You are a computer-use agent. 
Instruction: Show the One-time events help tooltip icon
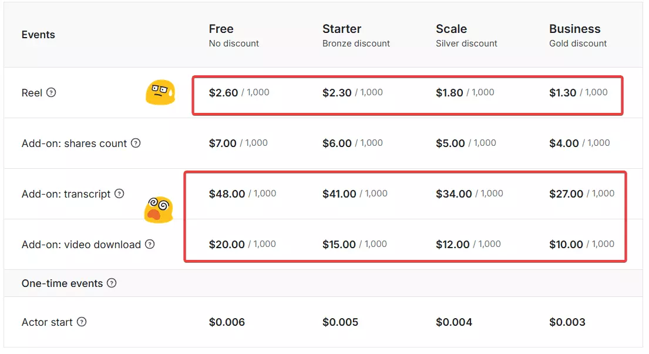tap(112, 283)
